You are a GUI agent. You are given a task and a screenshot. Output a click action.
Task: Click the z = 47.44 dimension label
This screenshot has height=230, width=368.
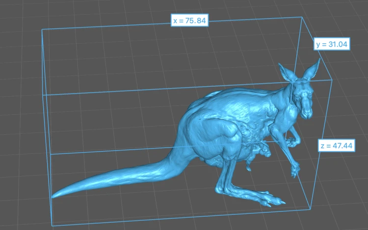(x=336, y=145)
